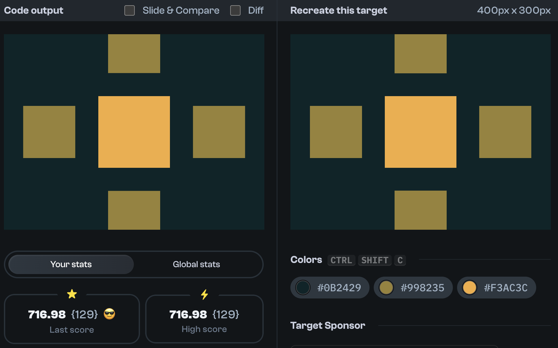Select the #998235 color swatch
558x348 pixels.
tap(413, 288)
